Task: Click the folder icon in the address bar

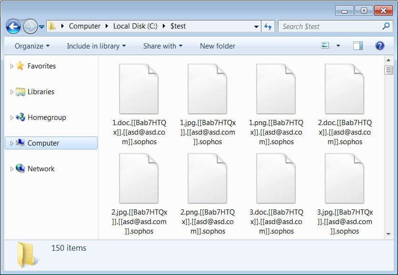Action: click(x=52, y=26)
